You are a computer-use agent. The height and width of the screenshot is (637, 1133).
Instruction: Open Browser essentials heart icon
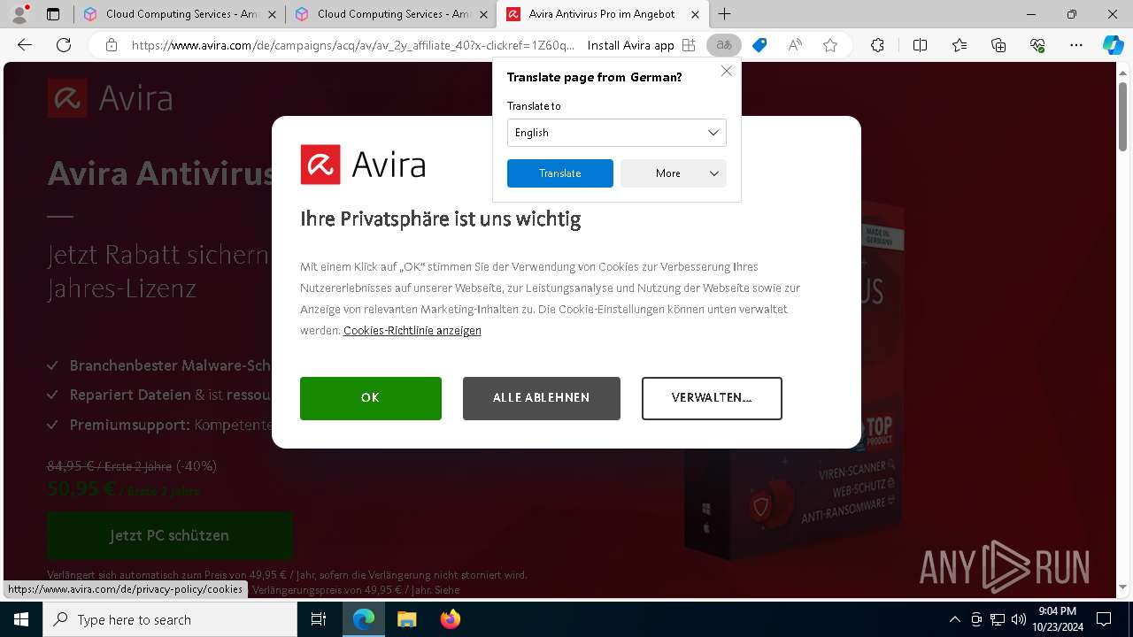1037,45
